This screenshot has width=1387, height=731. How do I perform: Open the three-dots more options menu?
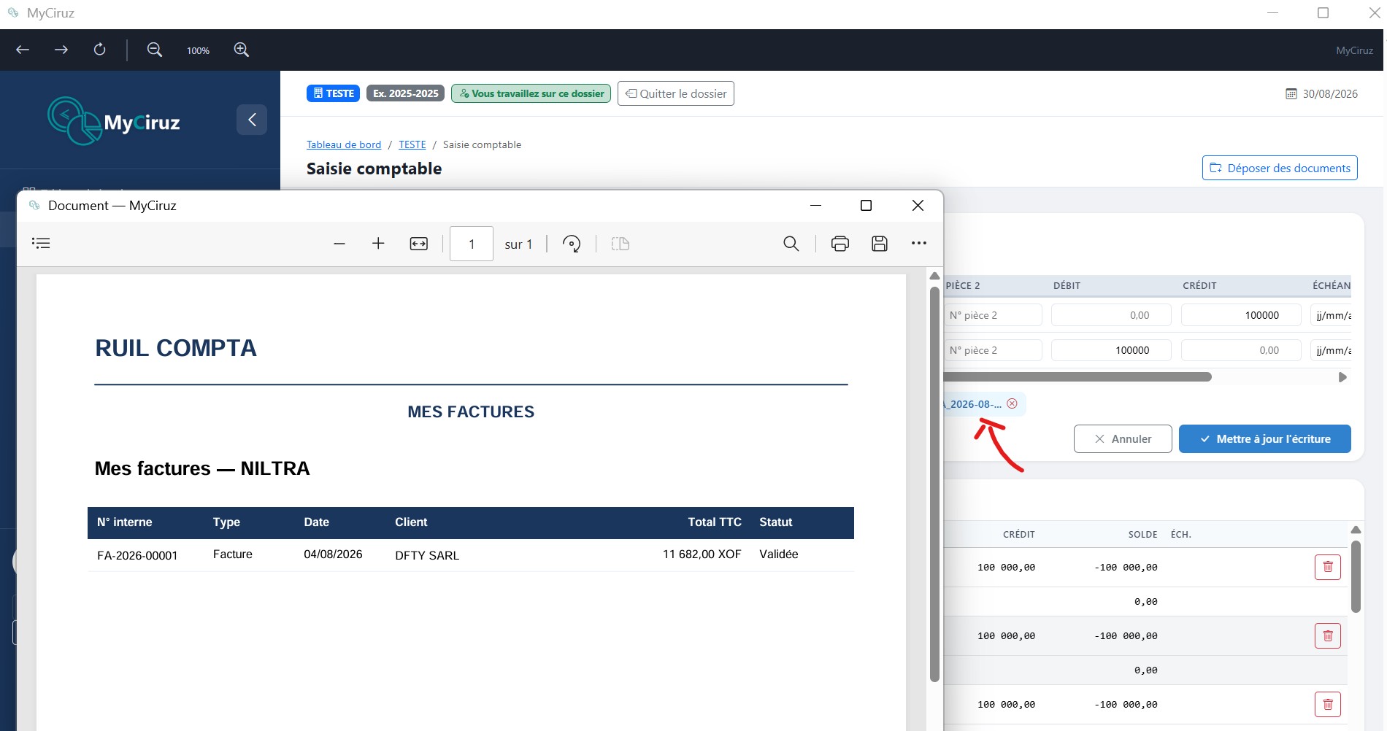coord(919,244)
